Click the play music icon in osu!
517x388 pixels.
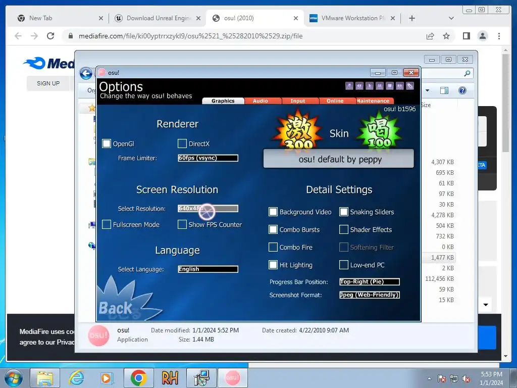369,86
